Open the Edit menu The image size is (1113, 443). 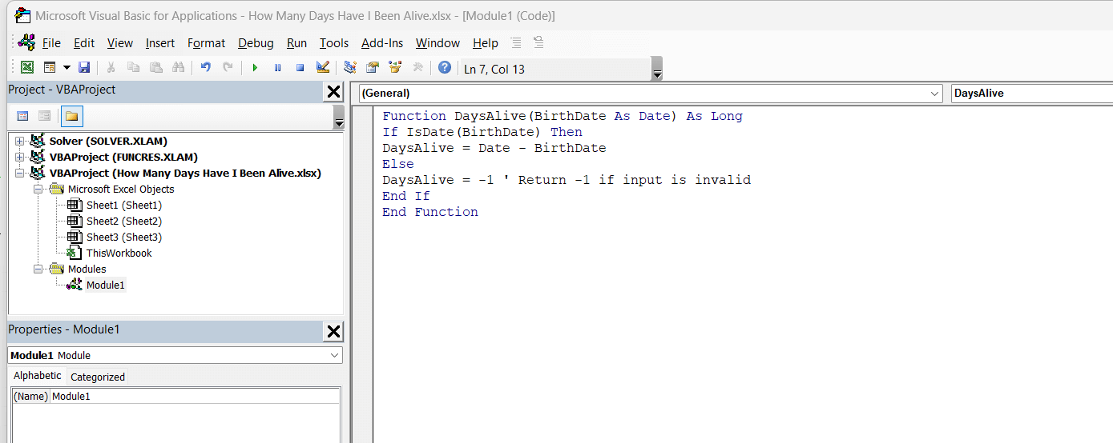(x=84, y=43)
